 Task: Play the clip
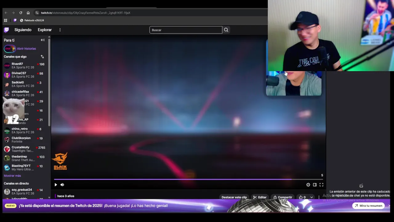tap(56, 185)
